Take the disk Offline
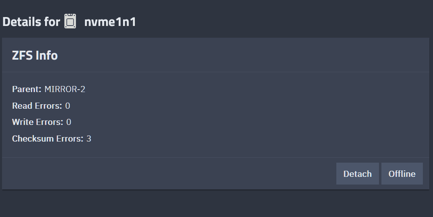The image size is (433, 217). click(x=402, y=174)
